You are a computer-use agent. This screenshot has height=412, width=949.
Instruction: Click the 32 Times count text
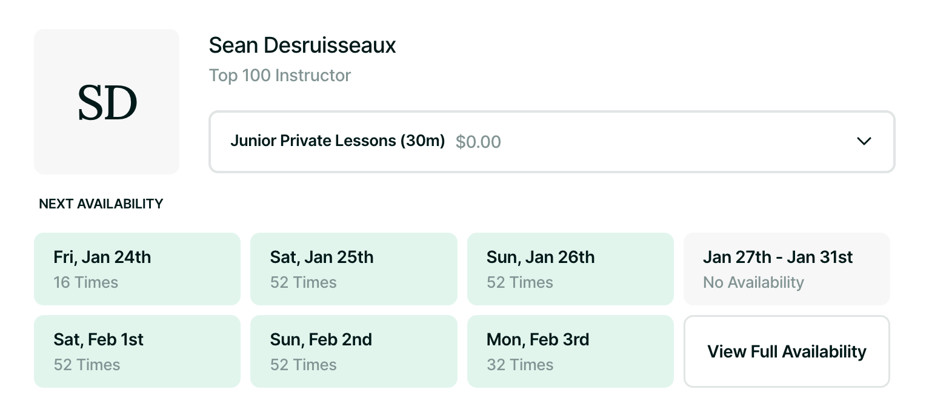click(519, 365)
